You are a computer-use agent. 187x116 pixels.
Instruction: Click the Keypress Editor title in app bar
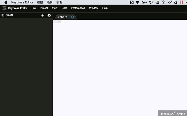tap(18, 8)
